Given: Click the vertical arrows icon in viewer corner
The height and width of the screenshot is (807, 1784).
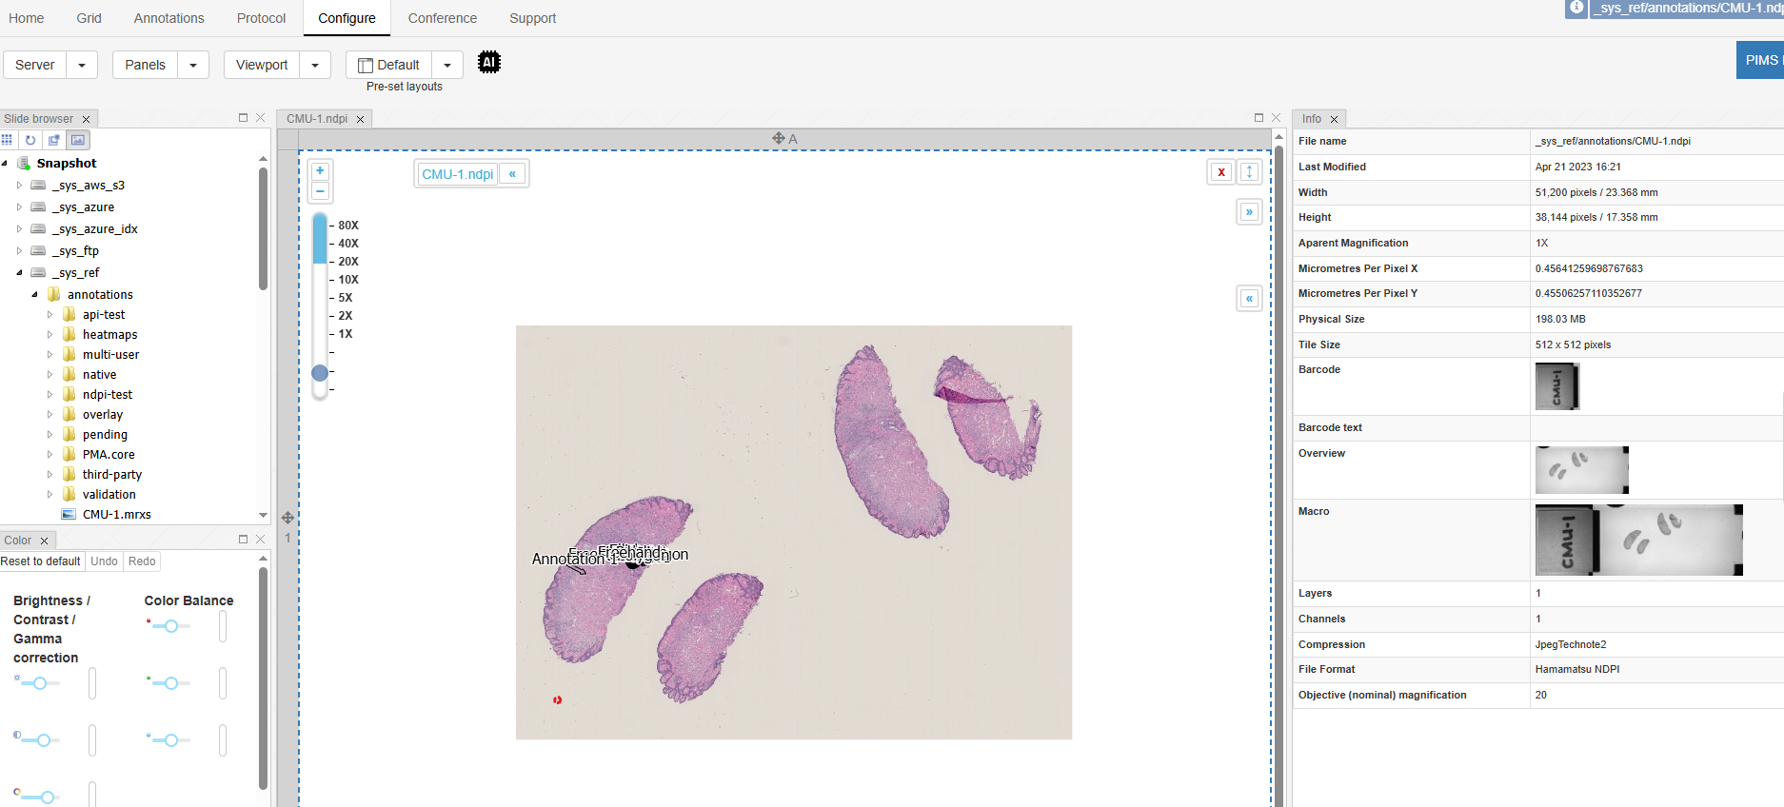Looking at the screenshot, I should coord(1249,172).
